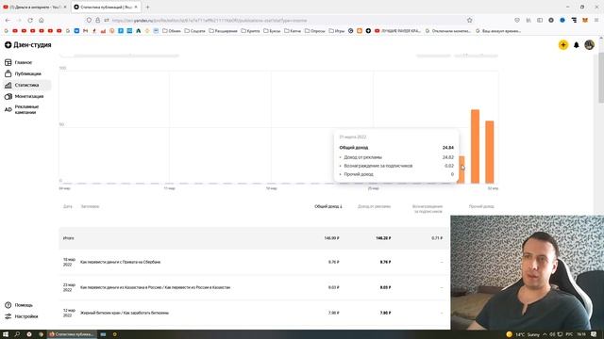
Task: Open the Жирный биткоин кран article
Action: [x=125, y=313]
